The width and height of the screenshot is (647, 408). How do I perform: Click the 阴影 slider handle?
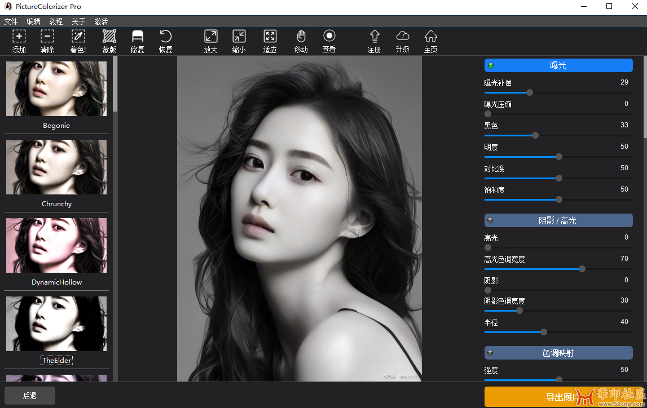[488, 290]
